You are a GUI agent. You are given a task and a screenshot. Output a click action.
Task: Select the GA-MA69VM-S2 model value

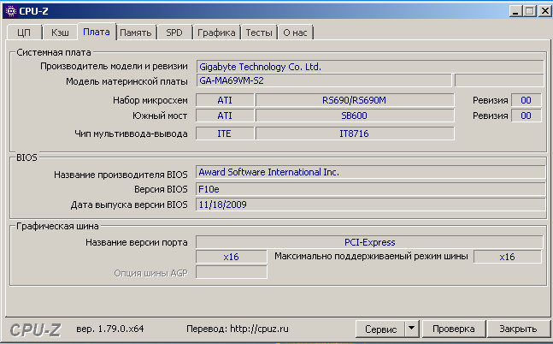pyautogui.click(x=324, y=80)
